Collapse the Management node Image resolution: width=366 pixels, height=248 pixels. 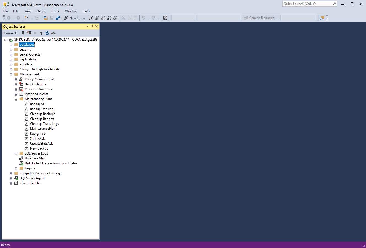11,74
